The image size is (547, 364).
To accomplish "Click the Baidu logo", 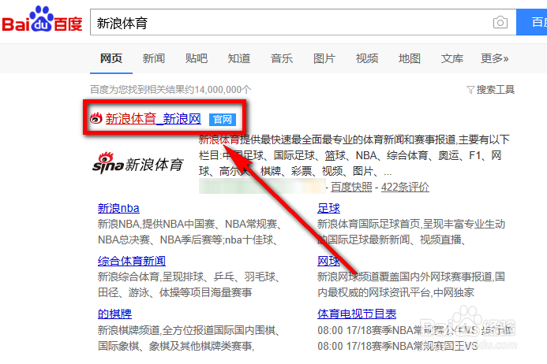I will pyautogui.click(x=42, y=19).
